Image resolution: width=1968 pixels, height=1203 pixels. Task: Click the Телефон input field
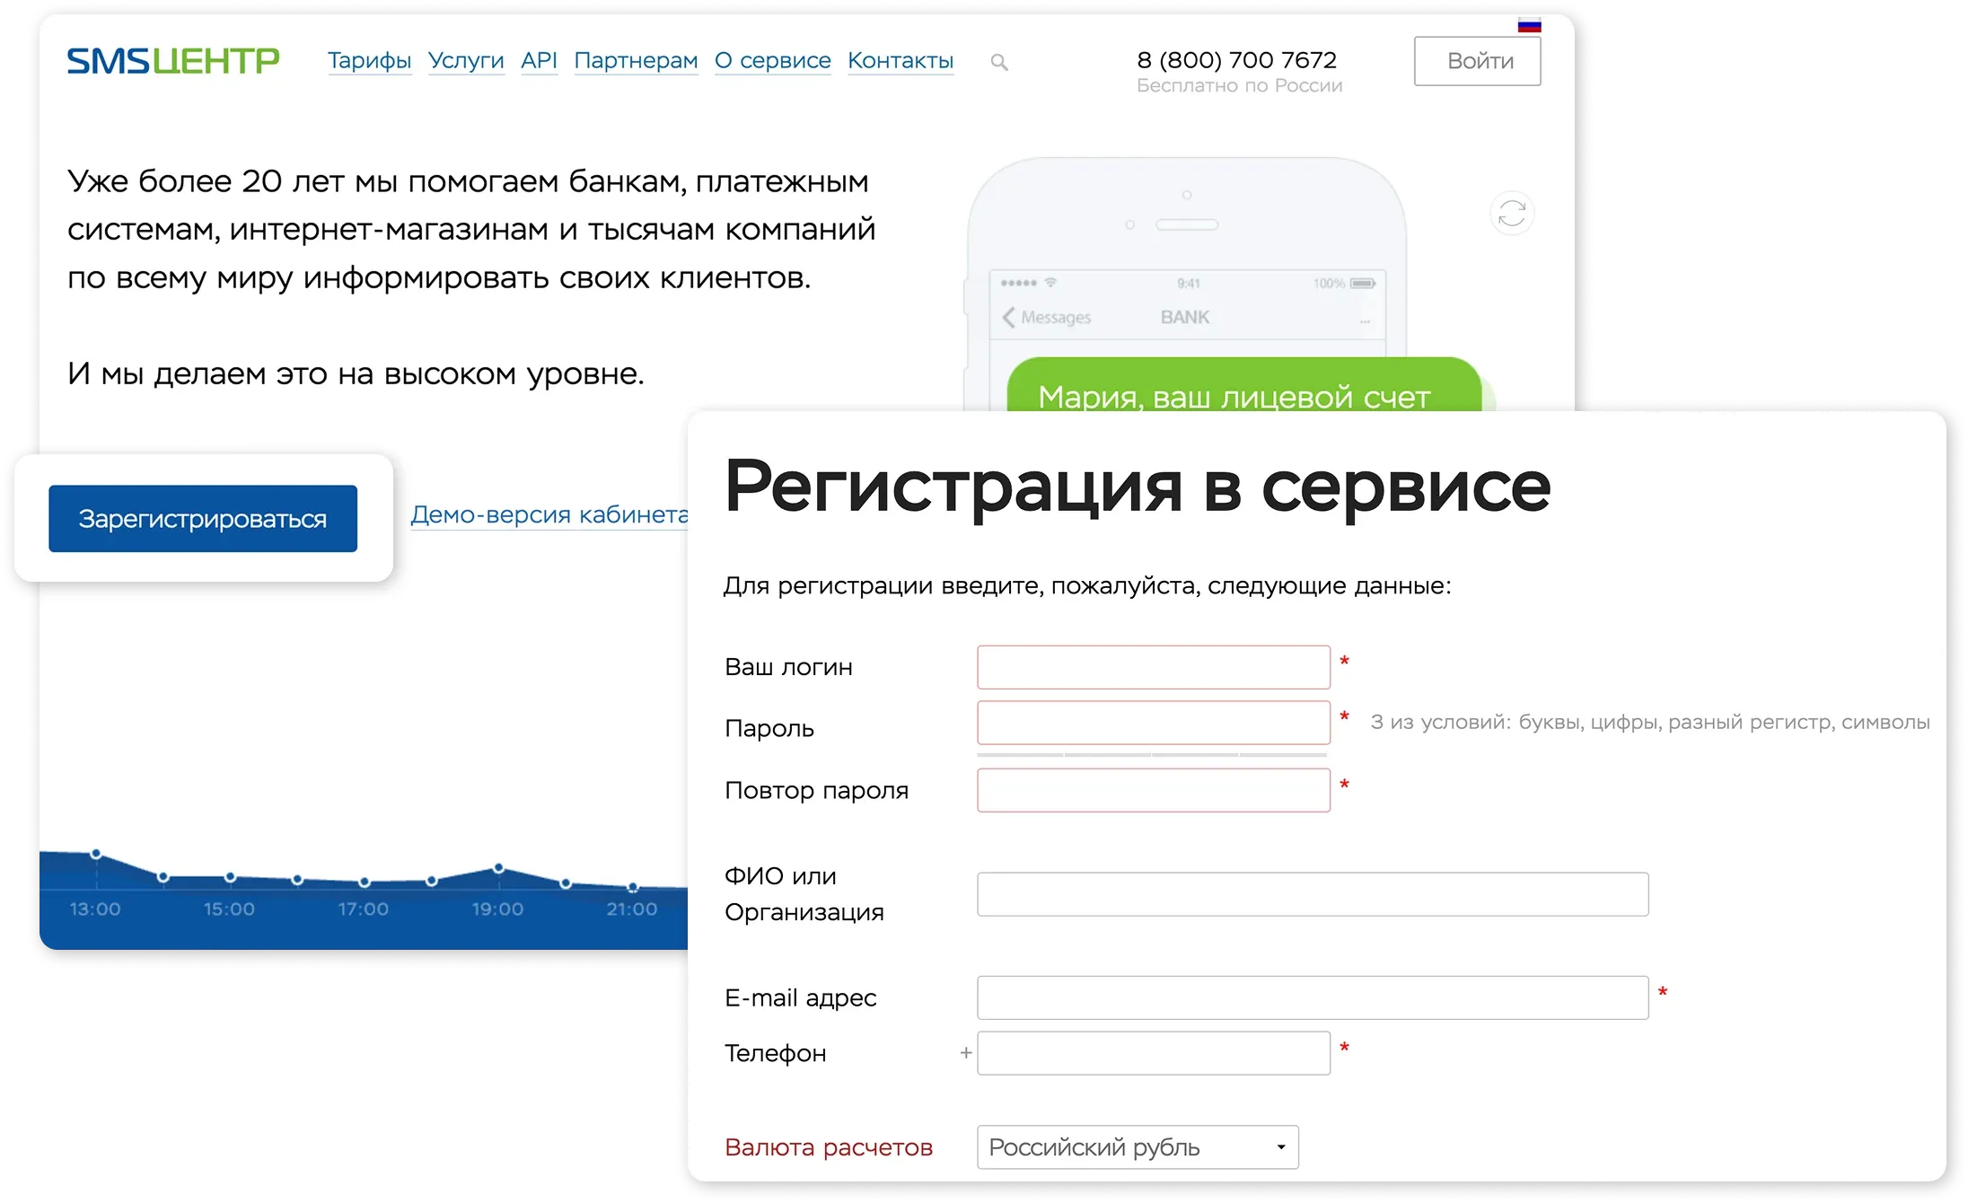click(x=1154, y=1052)
